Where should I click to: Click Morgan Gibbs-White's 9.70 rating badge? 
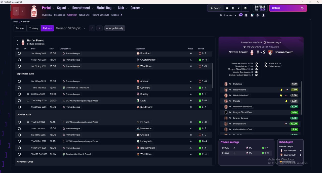(x=294, y=112)
